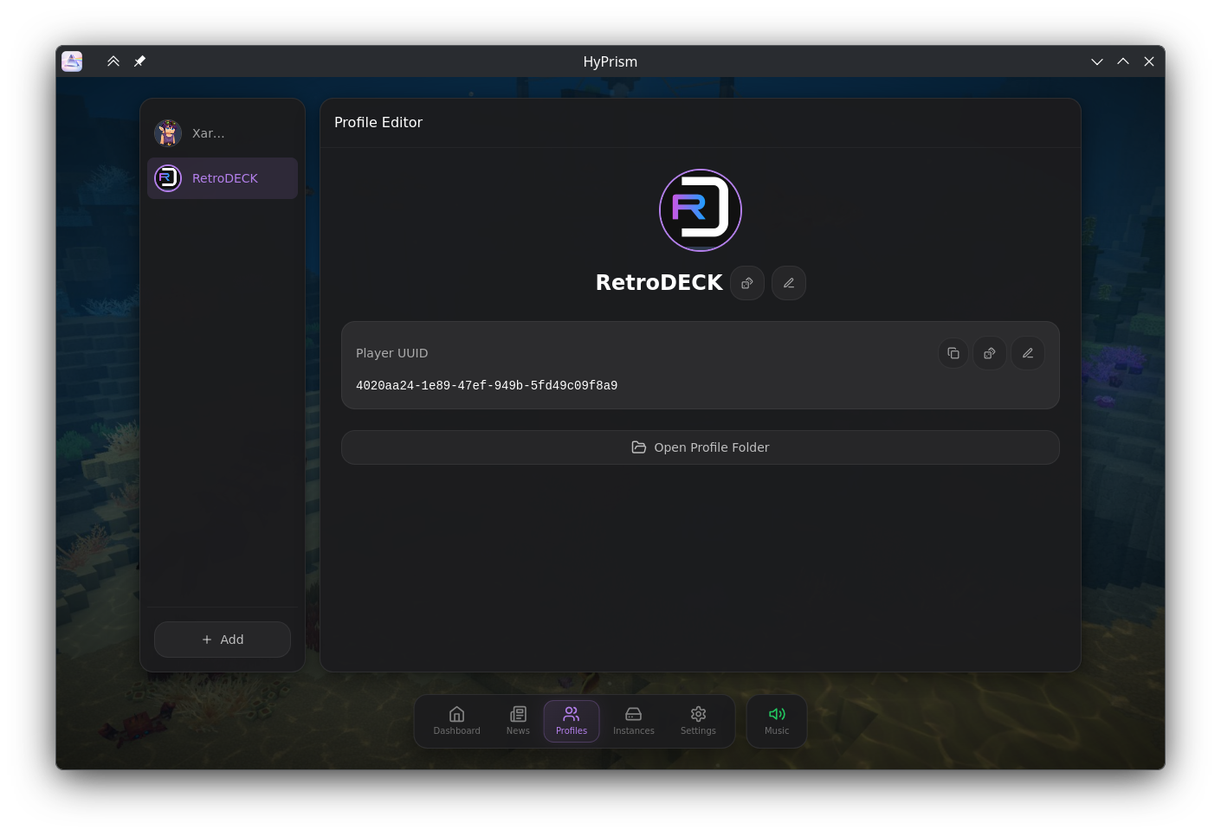Image resolution: width=1221 pixels, height=836 pixels.
Task: Open the HyPrism app icon window menu
Action: click(x=72, y=61)
